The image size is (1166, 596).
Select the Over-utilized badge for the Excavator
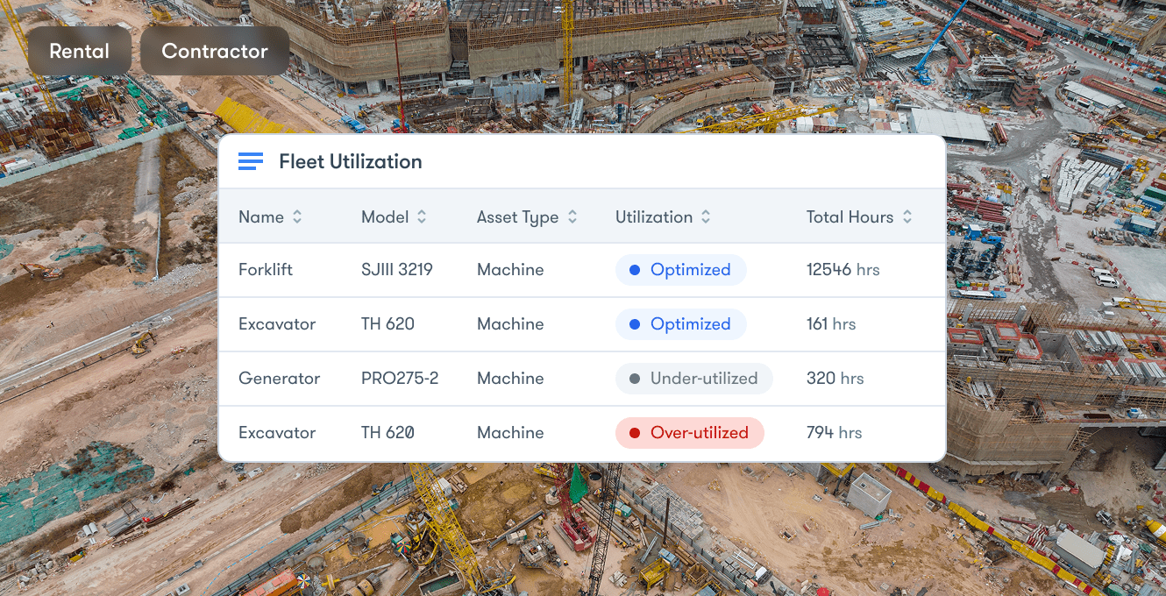(690, 432)
